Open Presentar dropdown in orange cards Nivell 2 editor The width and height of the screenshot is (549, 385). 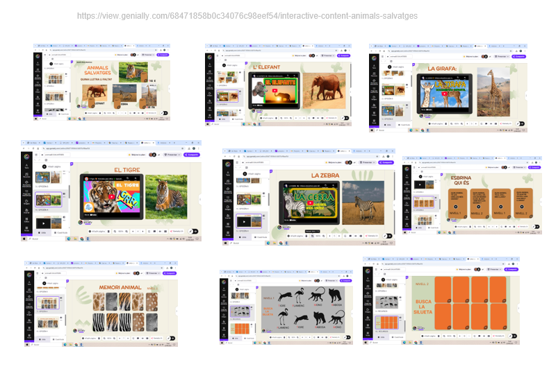point(495,269)
